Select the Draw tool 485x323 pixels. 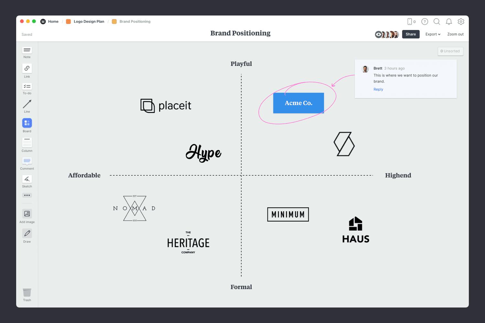click(27, 234)
